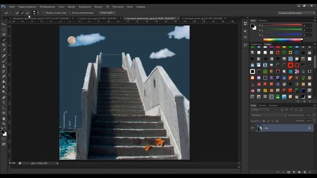Click the new adjustment layer icon
Viewport: 317px width, 178px height.
coord(294,172)
